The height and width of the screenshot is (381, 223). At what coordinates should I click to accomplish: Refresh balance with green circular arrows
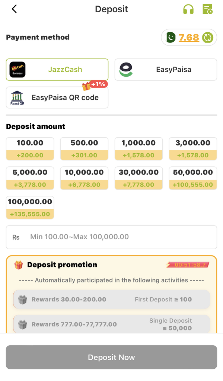click(x=208, y=38)
